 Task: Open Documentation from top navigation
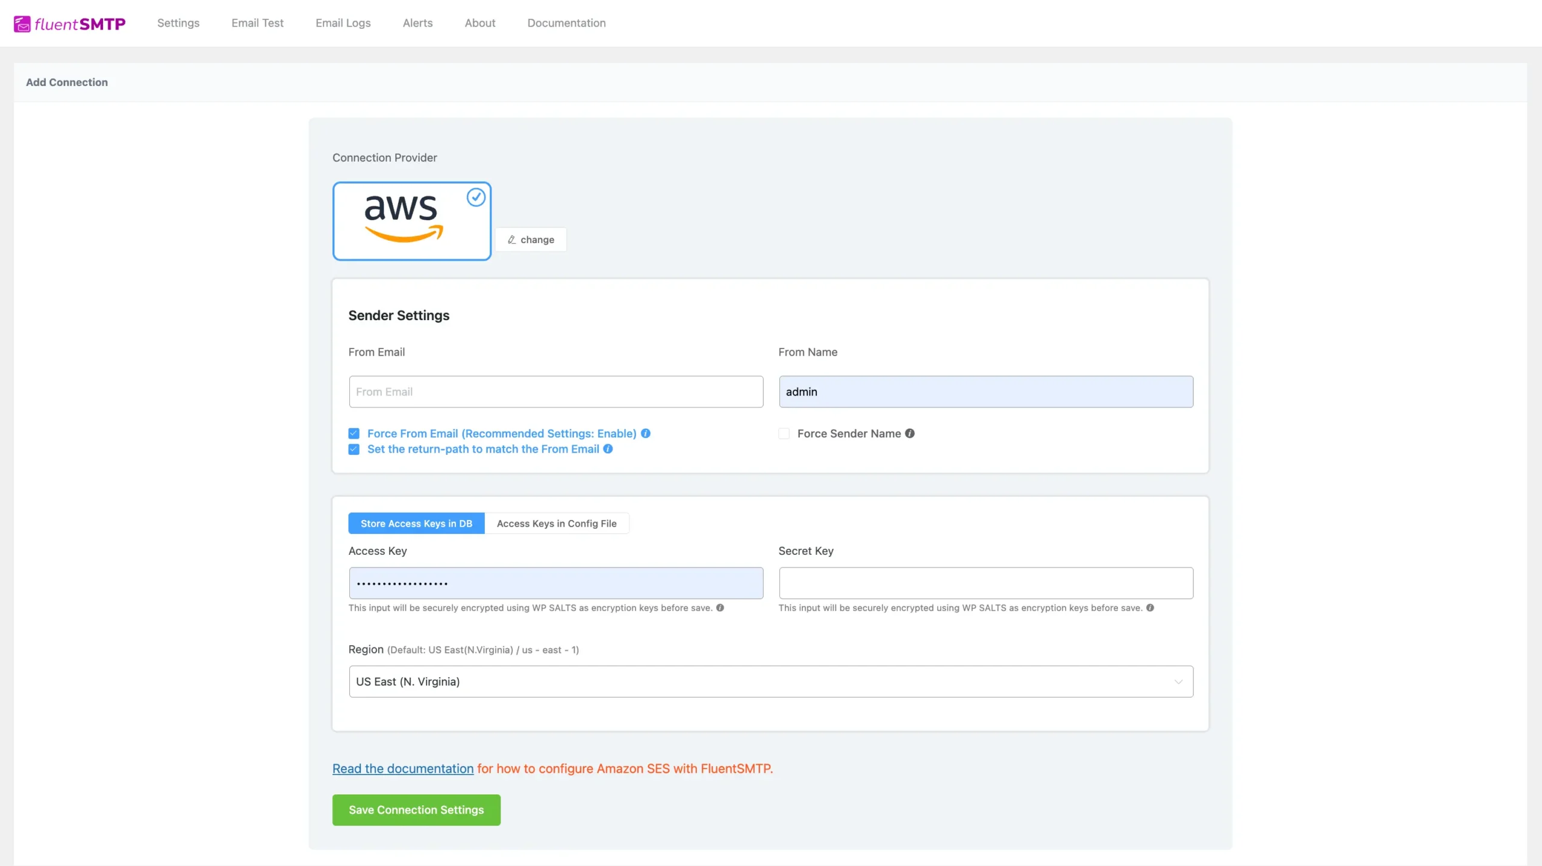point(566,23)
